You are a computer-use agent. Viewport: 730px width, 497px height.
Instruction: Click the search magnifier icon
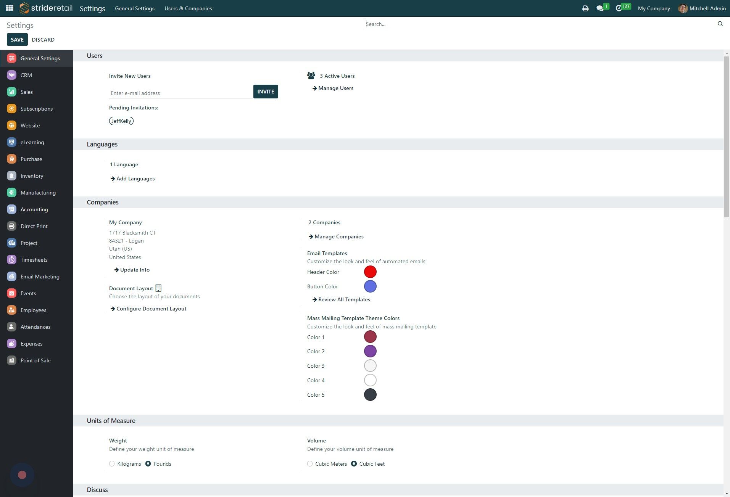(x=720, y=24)
